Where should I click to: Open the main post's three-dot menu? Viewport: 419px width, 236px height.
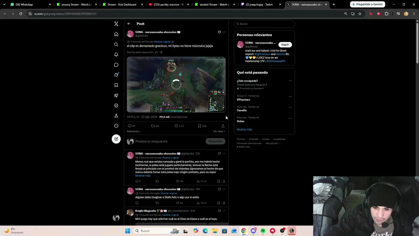pos(224,32)
